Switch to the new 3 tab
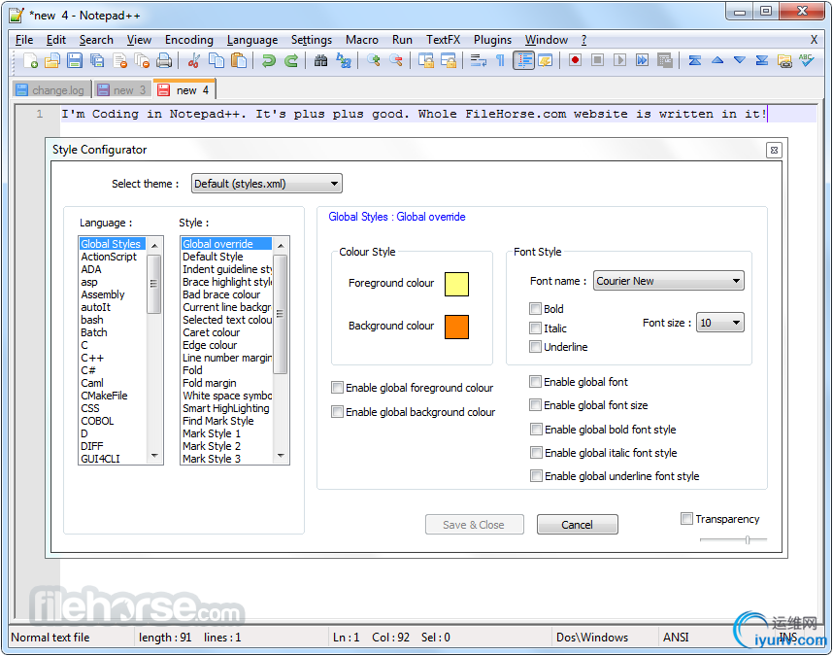833x656 pixels. click(x=122, y=89)
